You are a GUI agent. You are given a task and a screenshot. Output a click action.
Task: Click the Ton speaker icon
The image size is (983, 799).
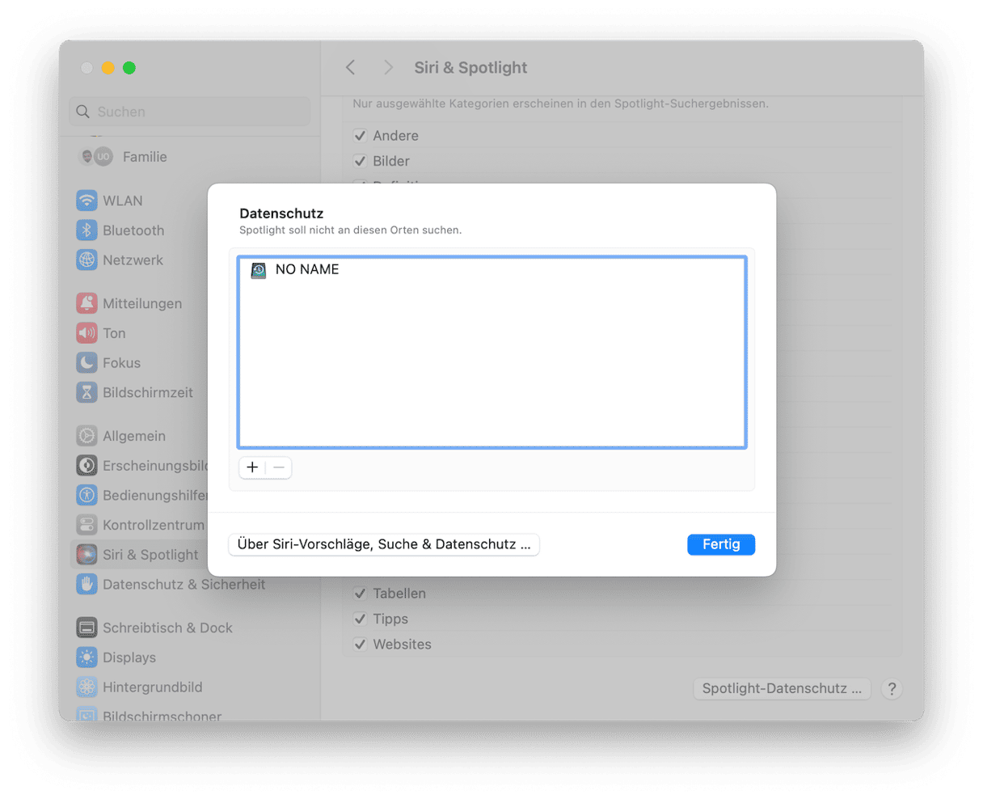[x=86, y=333]
